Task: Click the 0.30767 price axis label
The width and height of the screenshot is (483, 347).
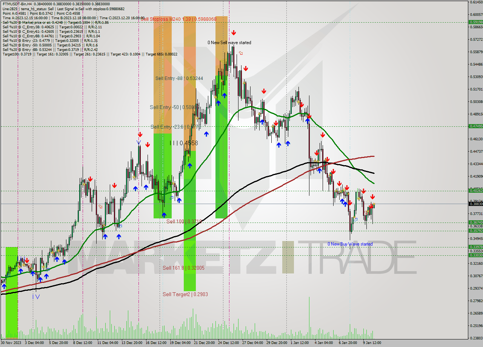Action: 477,276
